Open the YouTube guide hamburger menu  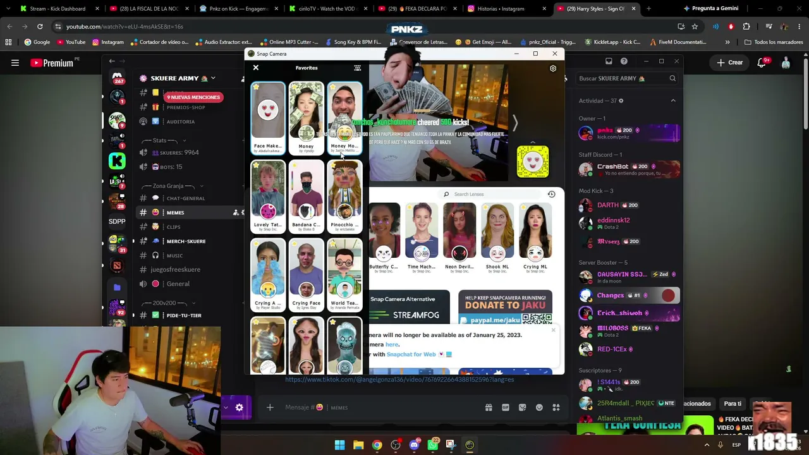point(15,63)
